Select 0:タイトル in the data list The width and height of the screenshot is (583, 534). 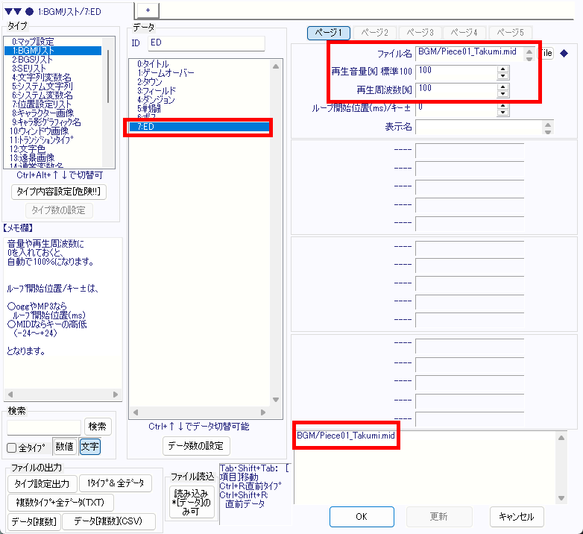(x=153, y=64)
